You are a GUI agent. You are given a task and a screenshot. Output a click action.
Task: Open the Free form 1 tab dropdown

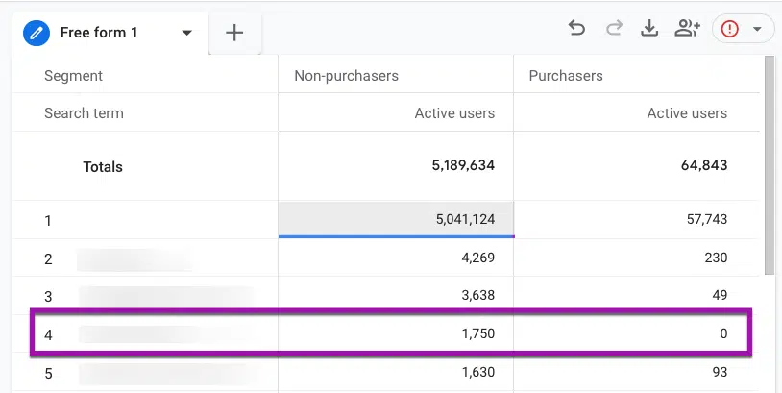(x=187, y=33)
